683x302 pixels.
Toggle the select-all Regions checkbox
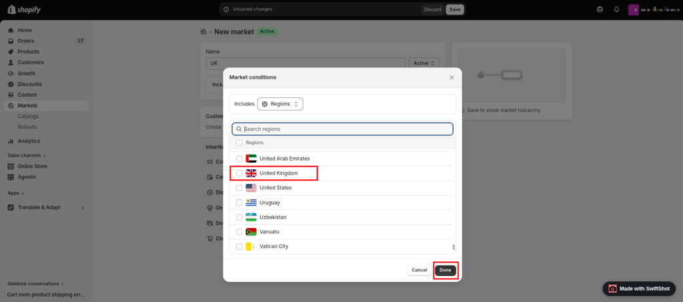pos(239,143)
